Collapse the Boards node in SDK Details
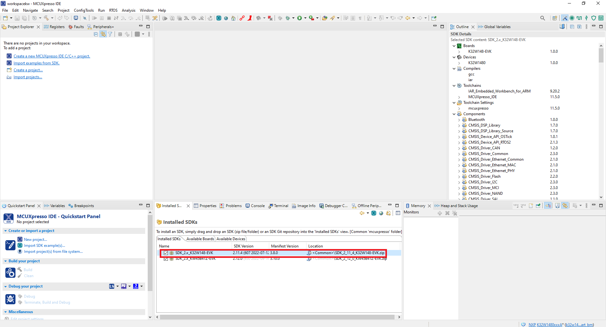606x327 pixels. (x=454, y=46)
